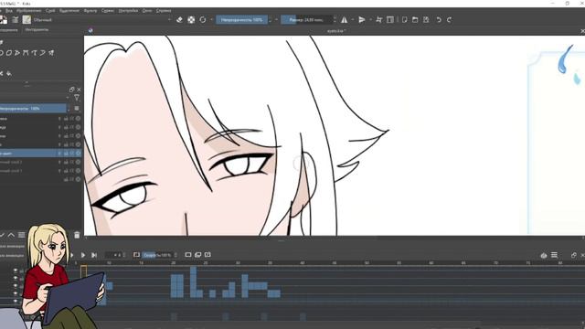Click the open document folder icon
The width and height of the screenshot is (585, 329).
coord(415,20)
